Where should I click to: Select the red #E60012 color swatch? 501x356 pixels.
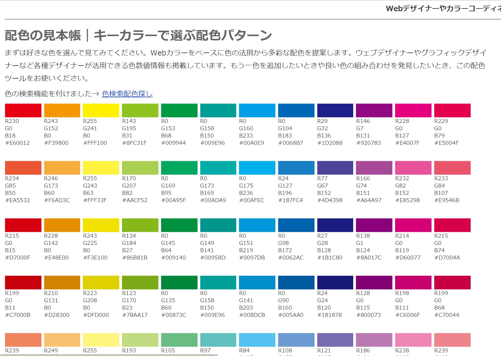click(23, 110)
